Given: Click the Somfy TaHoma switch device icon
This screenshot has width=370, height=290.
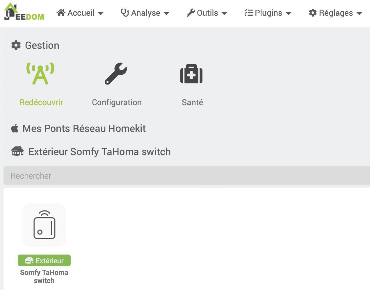Looking at the screenshot, I should point(44,225).
